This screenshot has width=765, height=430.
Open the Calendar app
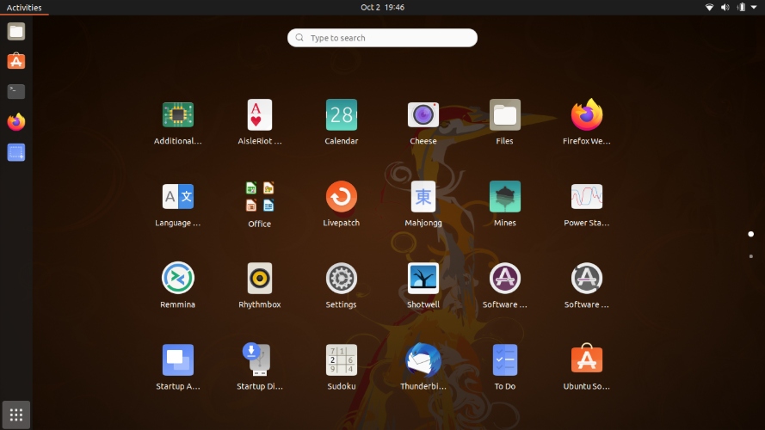pyautogui.click(x=342, y=115)
